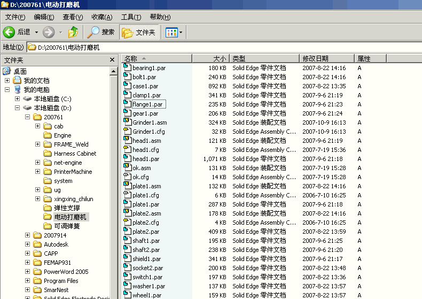The height and width of the screenshot is (299, 422).
Task: Click the address bar path field
Action: (224, 48)
